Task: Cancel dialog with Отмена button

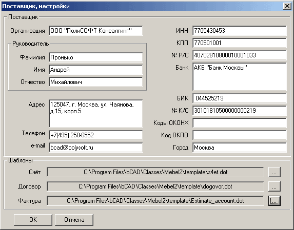Action: click(x=74, y=220)
